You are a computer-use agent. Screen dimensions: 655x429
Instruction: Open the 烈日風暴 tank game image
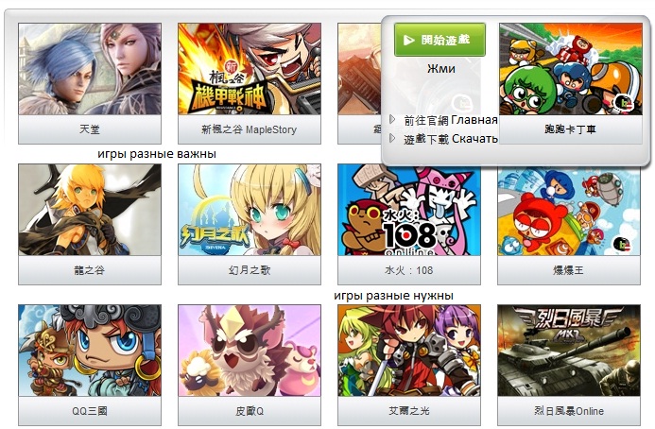[569, 351]
